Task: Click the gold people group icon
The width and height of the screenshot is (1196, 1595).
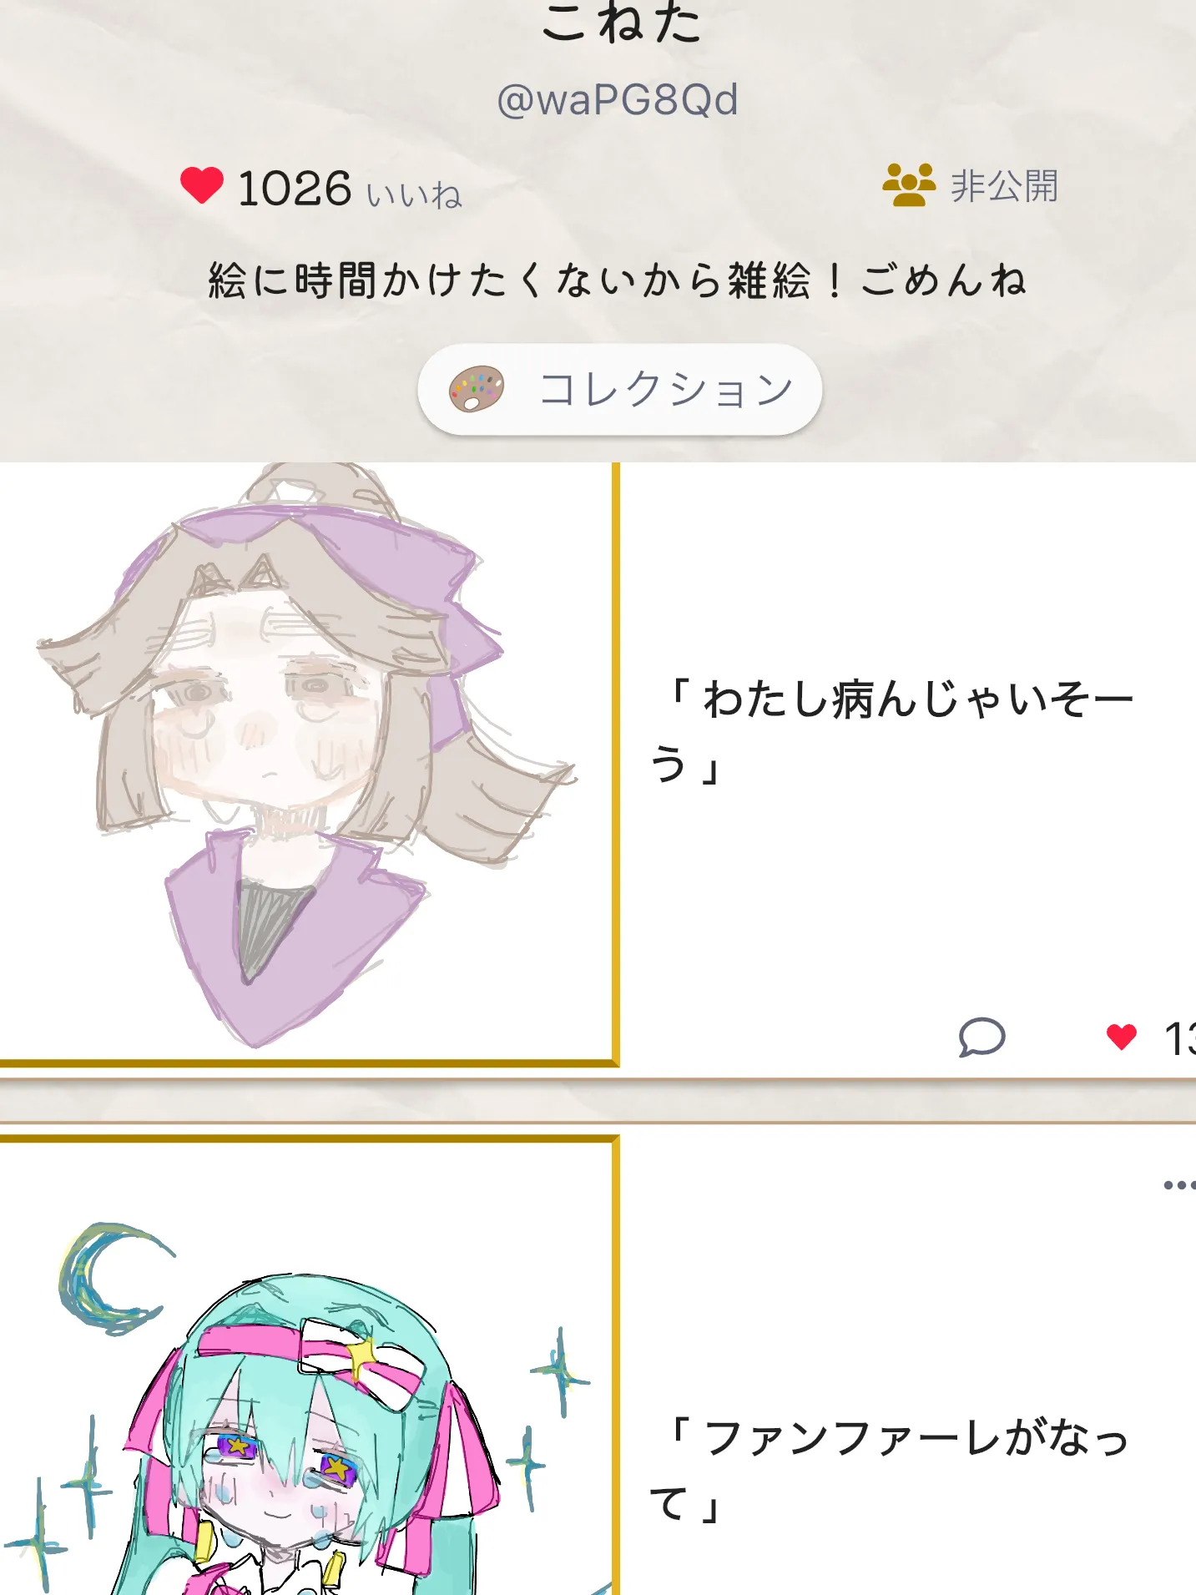Action: tap(908, 184)
